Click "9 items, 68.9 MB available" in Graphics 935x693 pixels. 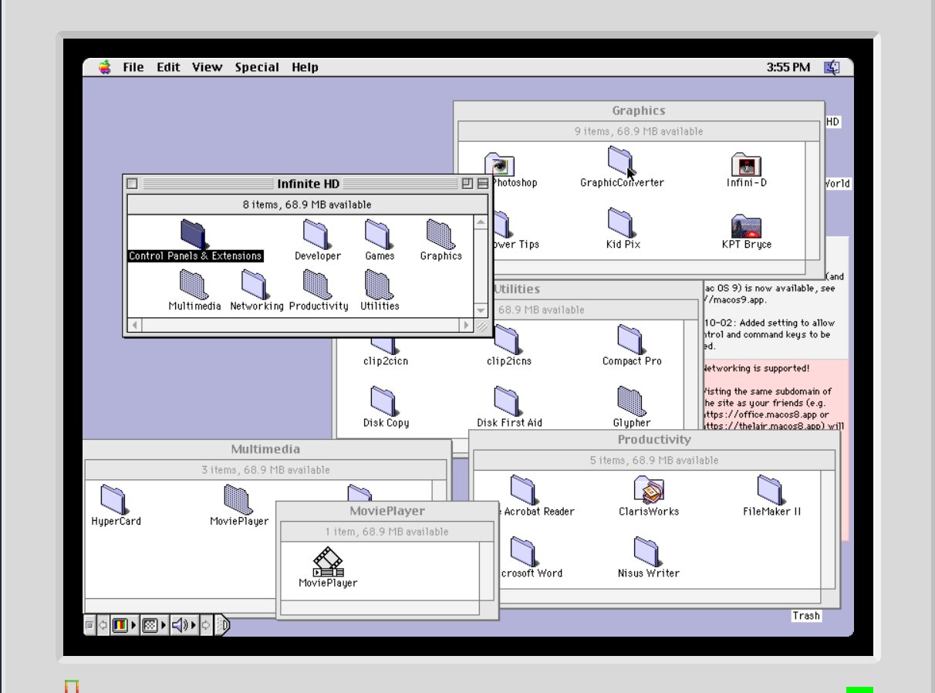pyautogui.click(x=639, y=131)
